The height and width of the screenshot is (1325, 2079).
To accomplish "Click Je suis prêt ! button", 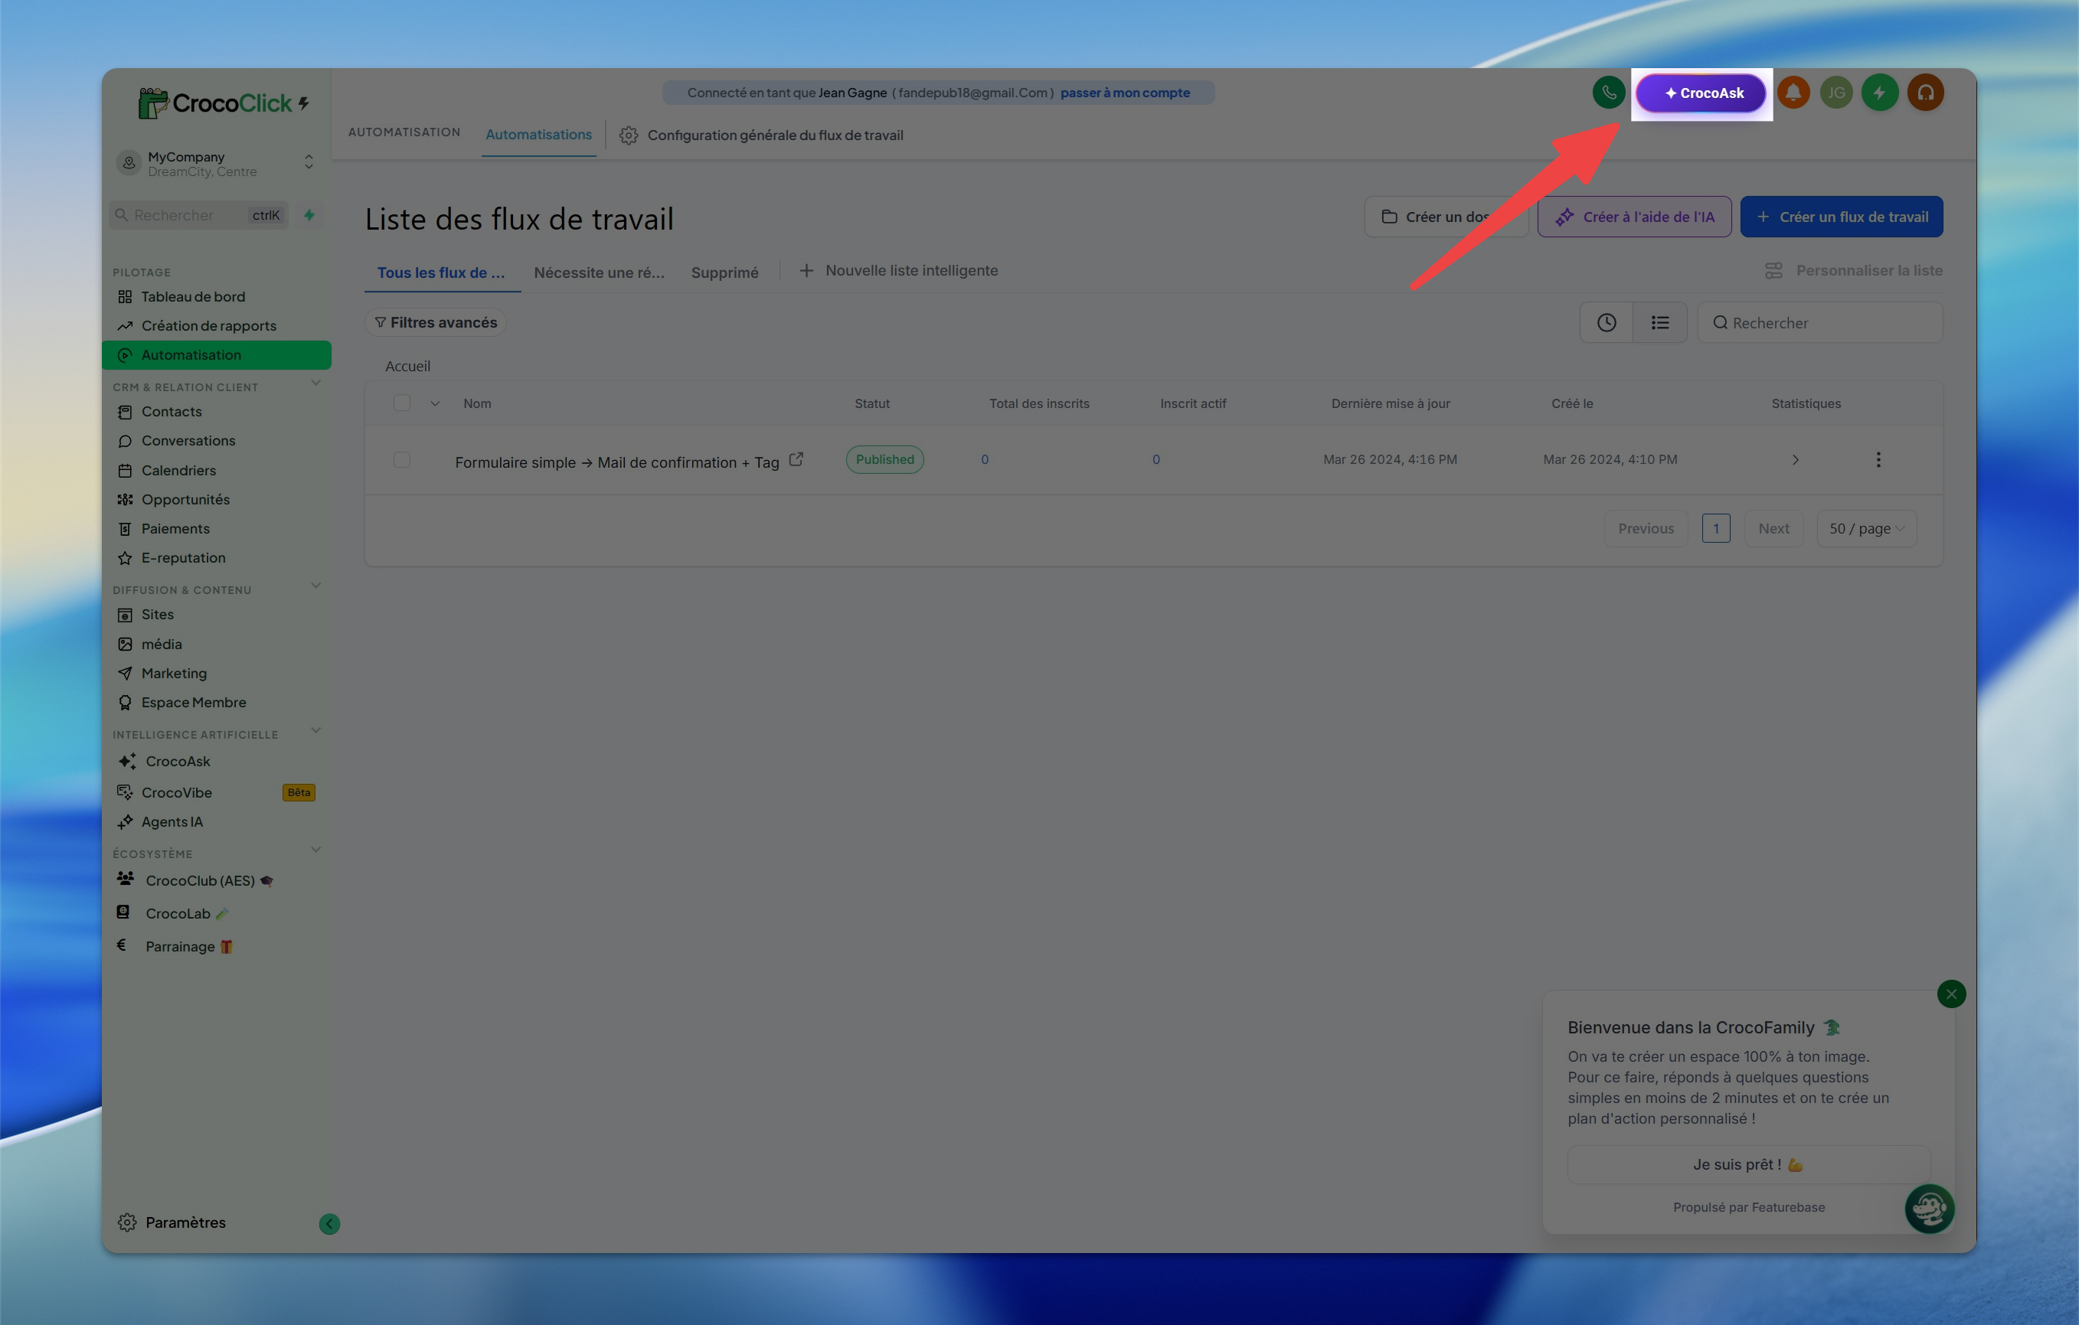I will 1748,1164.
